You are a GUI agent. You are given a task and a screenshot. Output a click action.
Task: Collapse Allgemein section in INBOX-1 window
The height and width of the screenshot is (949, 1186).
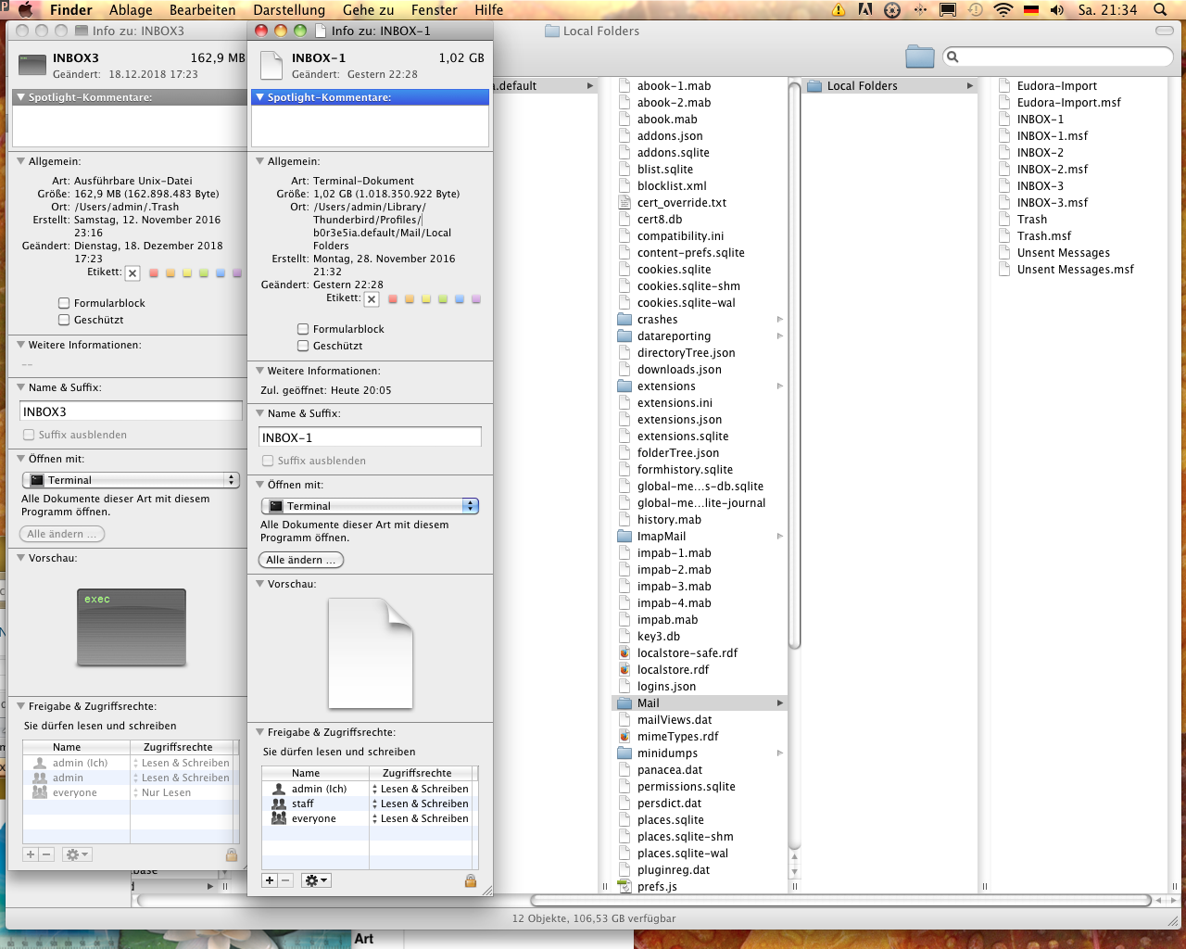coord(260,161)
